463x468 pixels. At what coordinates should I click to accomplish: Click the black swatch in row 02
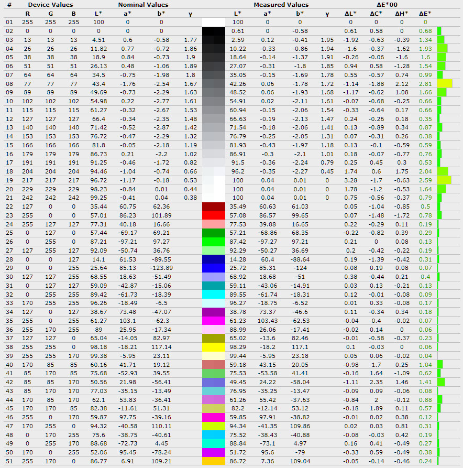click(x=214, y=31)
